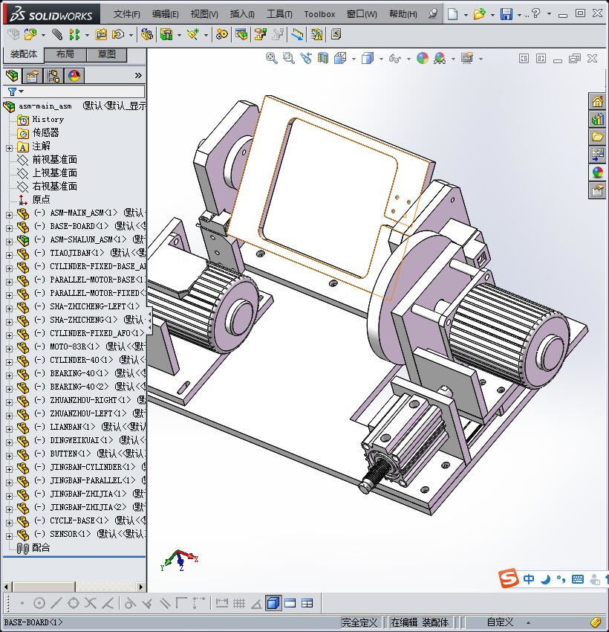Click the New document icon
This screenshot has height=632, width=609.
pyautogui.click(x=452, y=14)
